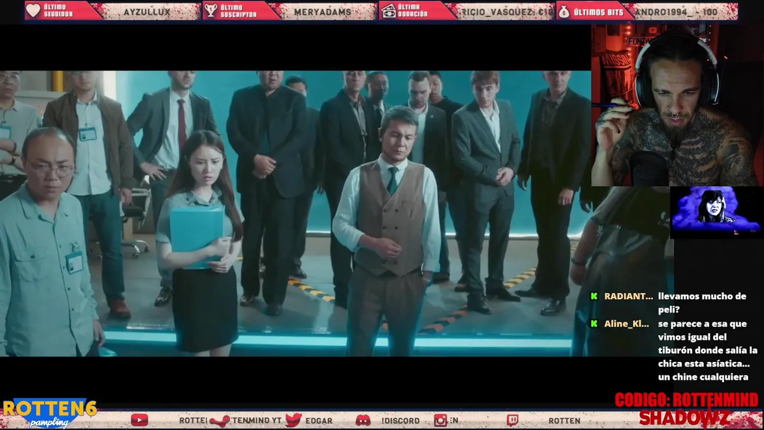Click the Discord icon in the bottom bar
Viewport: 764px width, 430px height.
point(363,420)
